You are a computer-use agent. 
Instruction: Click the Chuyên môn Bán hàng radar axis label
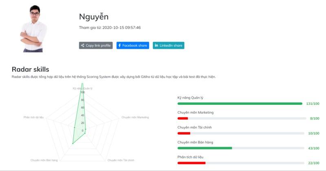(44, 160)
